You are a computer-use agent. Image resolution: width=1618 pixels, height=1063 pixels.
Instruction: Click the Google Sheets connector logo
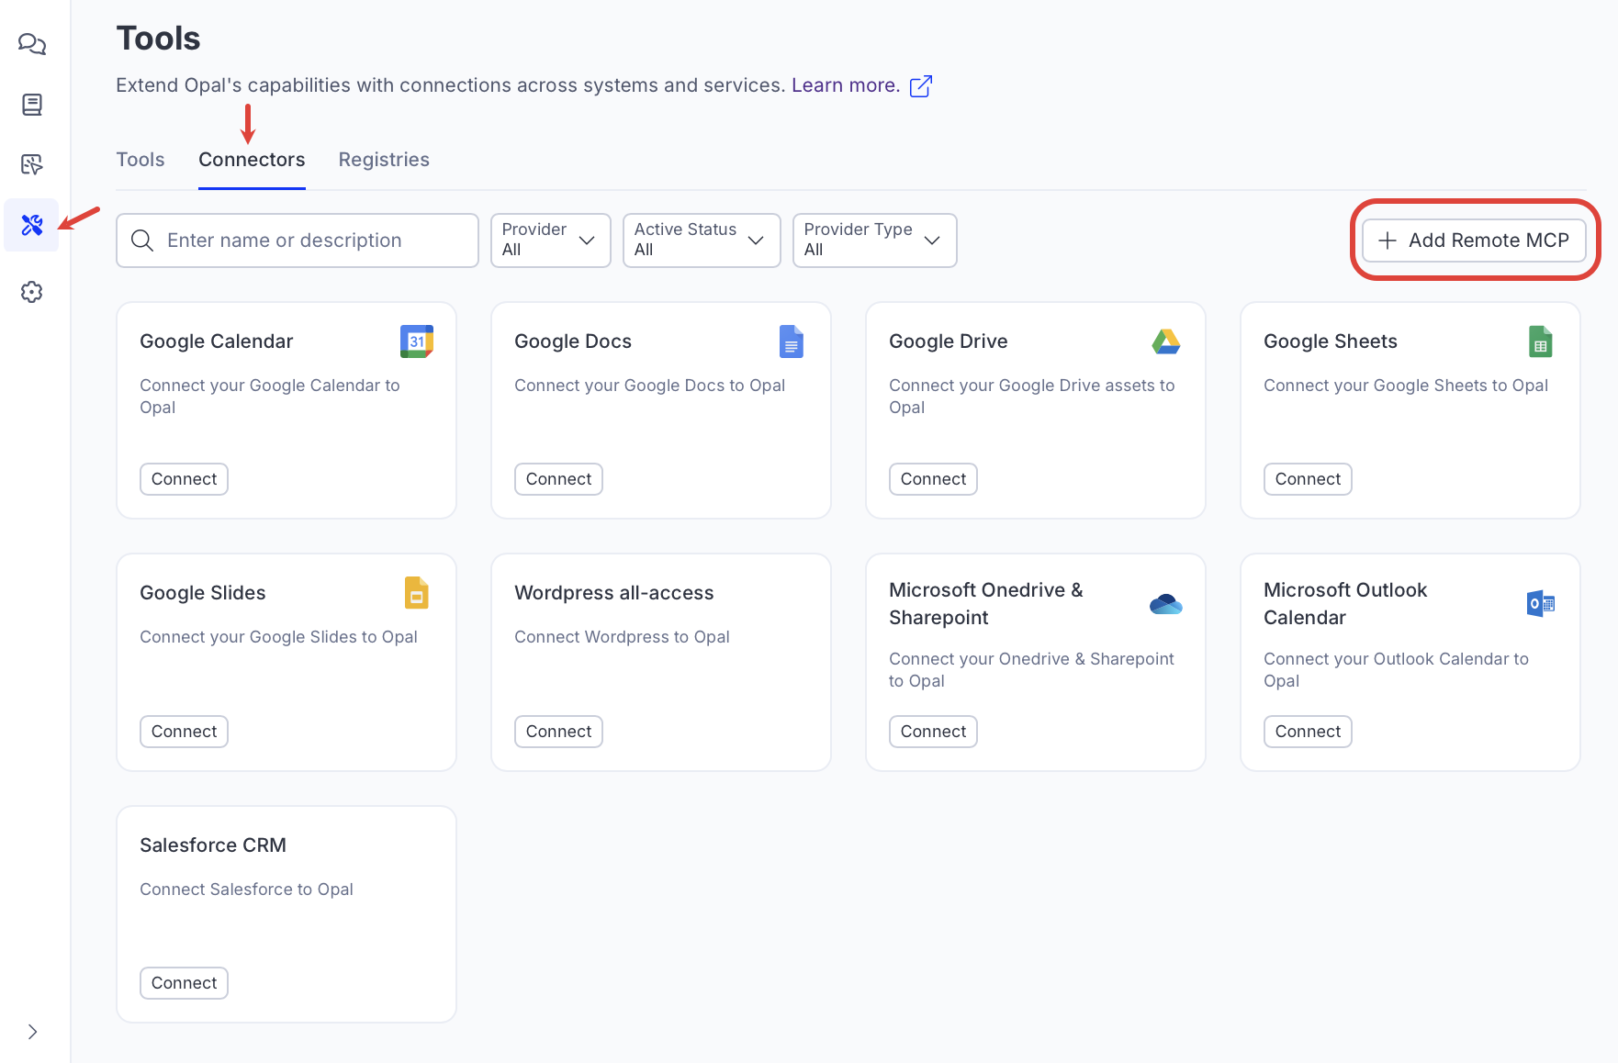coord(1540,341)
